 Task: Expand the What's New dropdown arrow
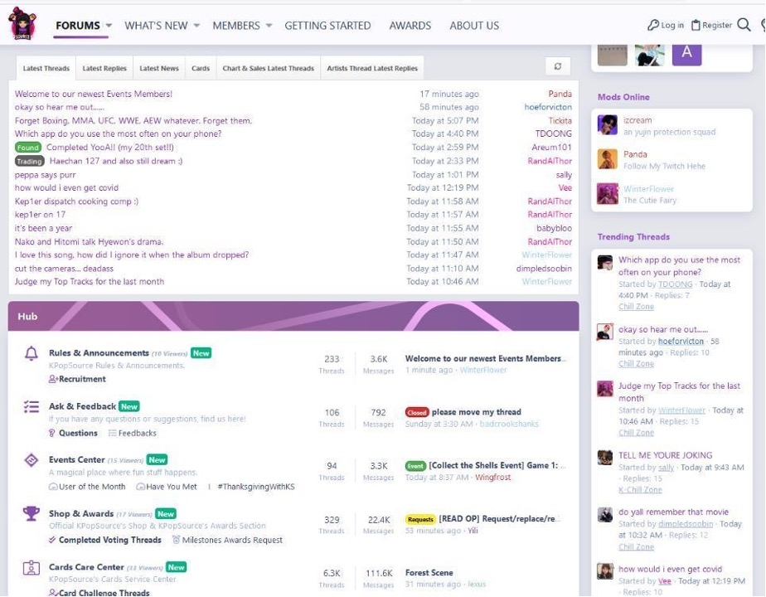tap(196, 26)
